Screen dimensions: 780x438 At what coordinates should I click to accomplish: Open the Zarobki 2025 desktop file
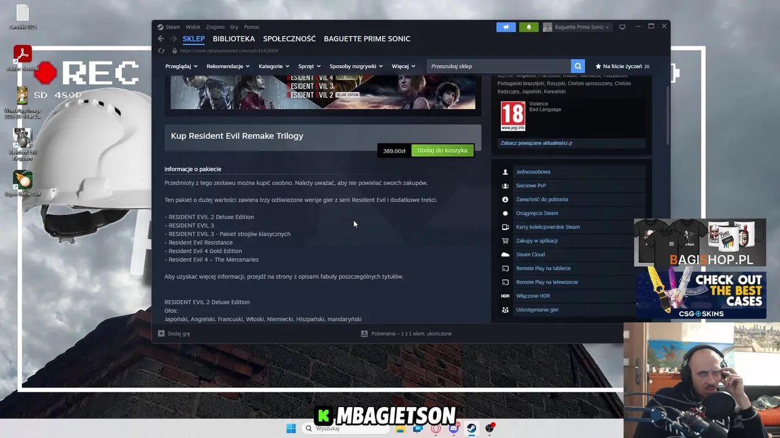[x=23, y=16]
